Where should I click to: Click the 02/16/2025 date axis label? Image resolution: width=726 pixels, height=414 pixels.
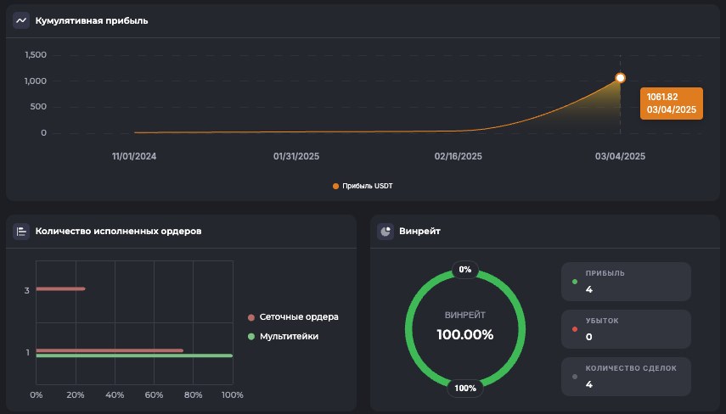458,157
